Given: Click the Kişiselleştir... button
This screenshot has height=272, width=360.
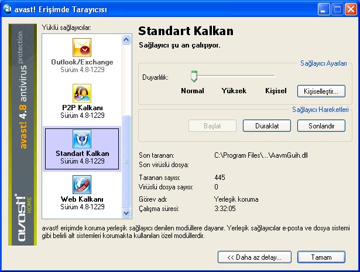Looking at the screenshot, I should coord(321,91).
